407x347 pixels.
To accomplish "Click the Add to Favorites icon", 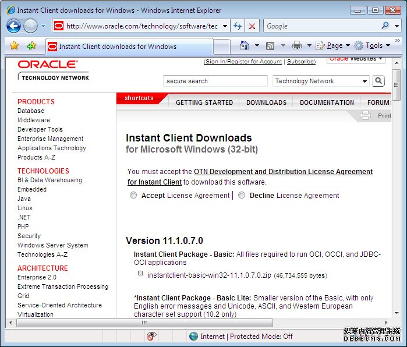I will (x=31, y=45).
